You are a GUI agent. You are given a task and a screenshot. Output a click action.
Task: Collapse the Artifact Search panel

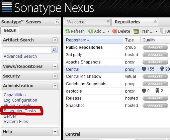tap(55, 40)
